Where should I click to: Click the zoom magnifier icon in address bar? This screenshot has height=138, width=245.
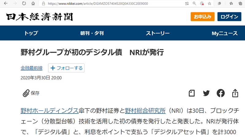194,3
